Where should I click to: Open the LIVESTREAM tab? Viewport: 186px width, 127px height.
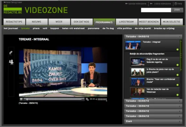[x=127, y=22]
